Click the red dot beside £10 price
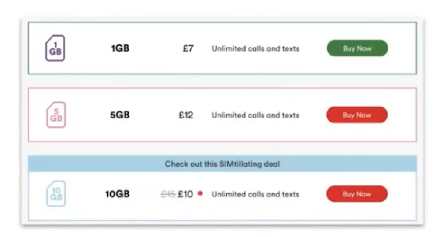436x237 pixels. 200,193
